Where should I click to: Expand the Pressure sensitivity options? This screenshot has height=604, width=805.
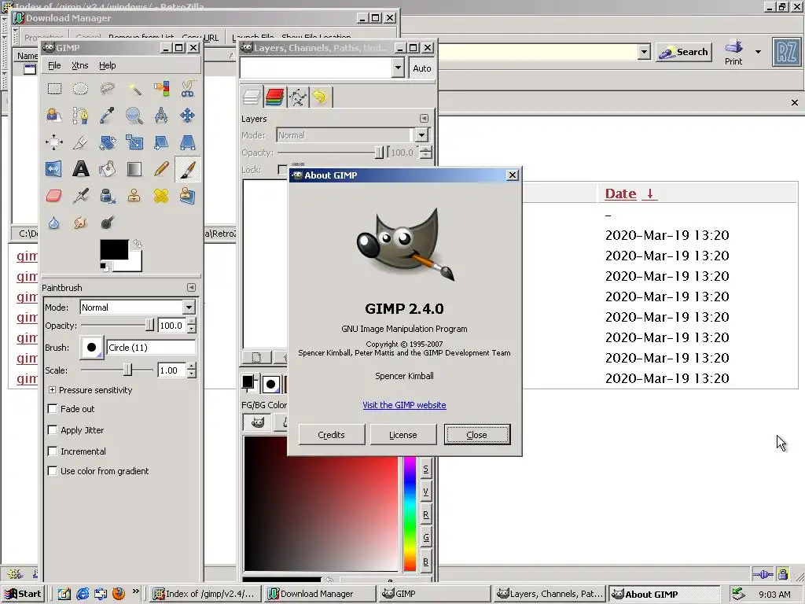52,390
